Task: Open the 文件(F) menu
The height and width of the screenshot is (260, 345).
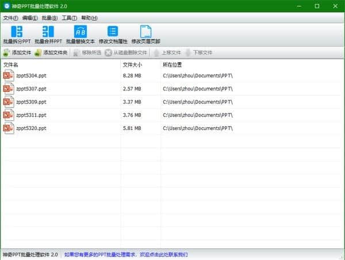Action: click(x=11, y=18)
